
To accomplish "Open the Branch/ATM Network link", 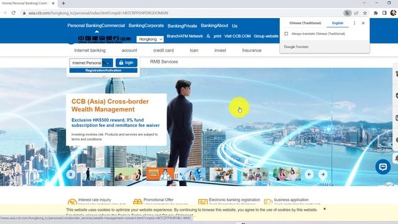I will point(185,36).
